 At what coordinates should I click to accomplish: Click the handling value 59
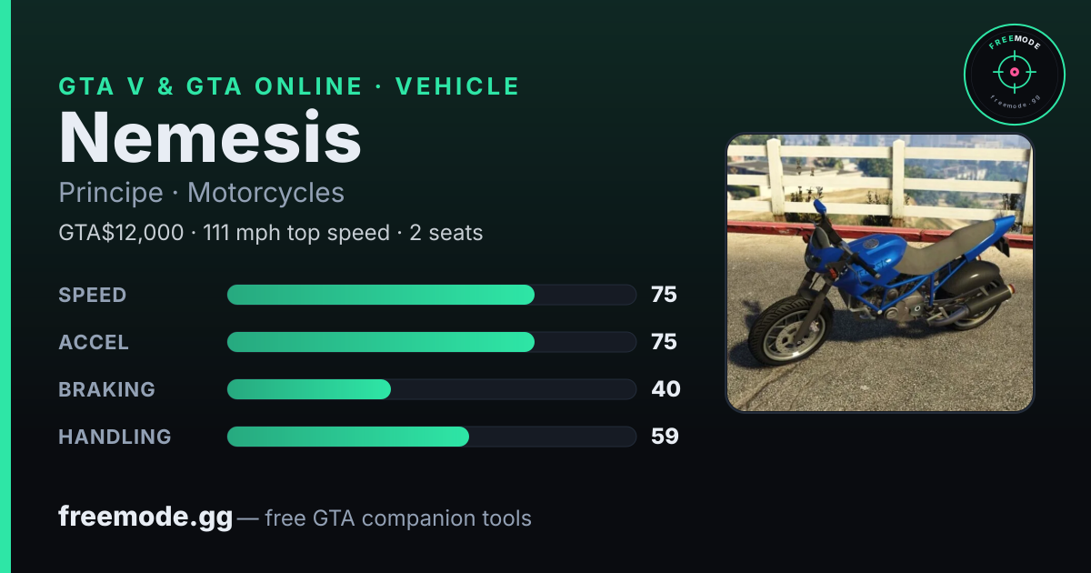665,437
